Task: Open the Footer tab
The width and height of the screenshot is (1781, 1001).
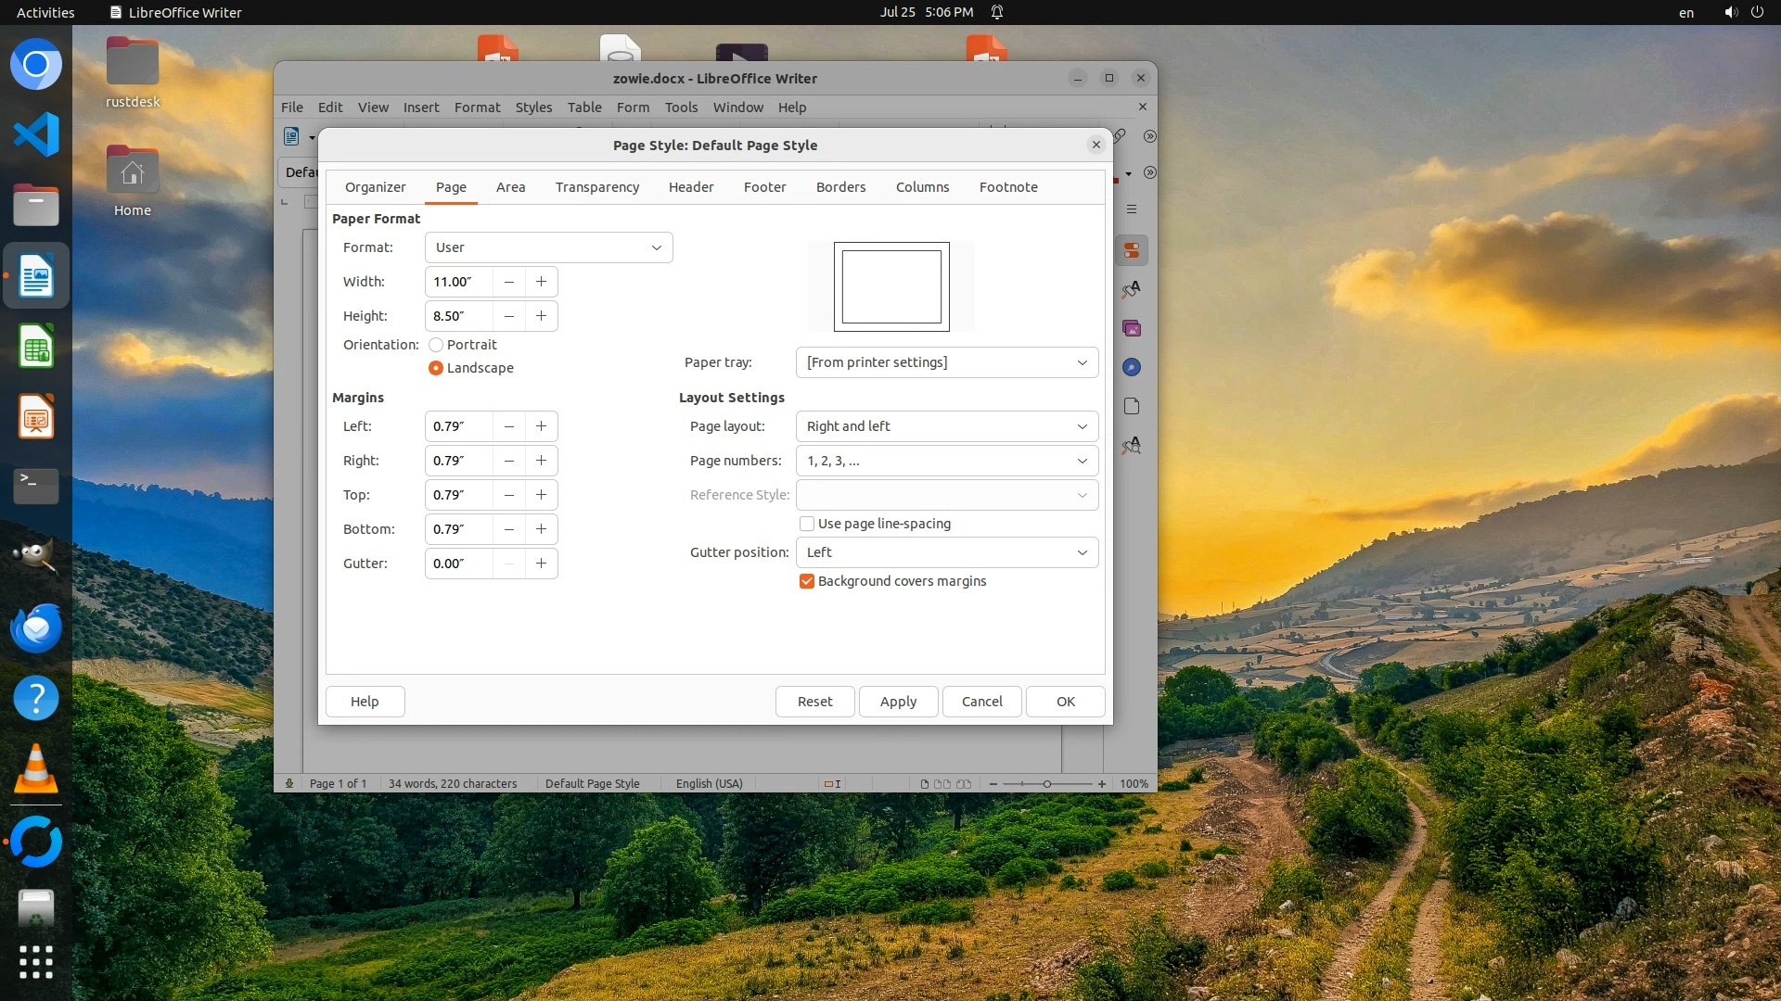Action: [764, 187]
